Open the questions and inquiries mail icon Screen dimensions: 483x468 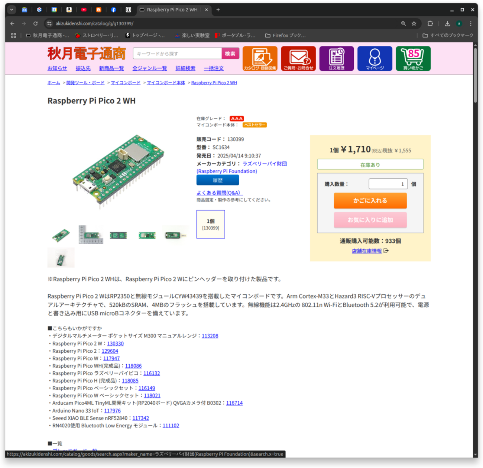[x=298, y=58]
